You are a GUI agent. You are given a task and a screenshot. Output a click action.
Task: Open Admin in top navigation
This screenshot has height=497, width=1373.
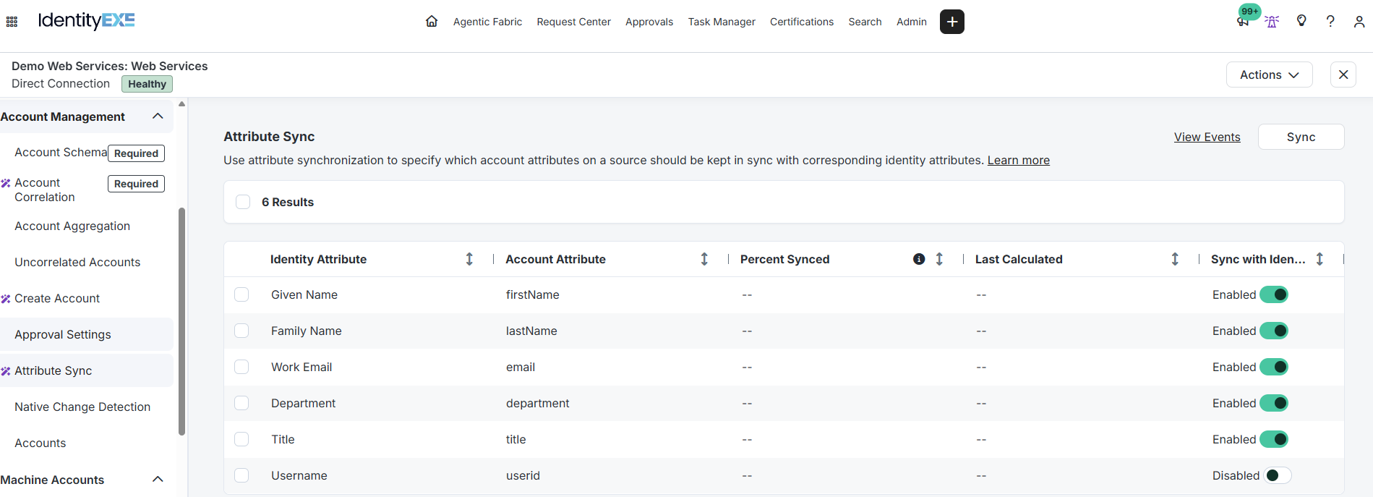click(912, 22)
